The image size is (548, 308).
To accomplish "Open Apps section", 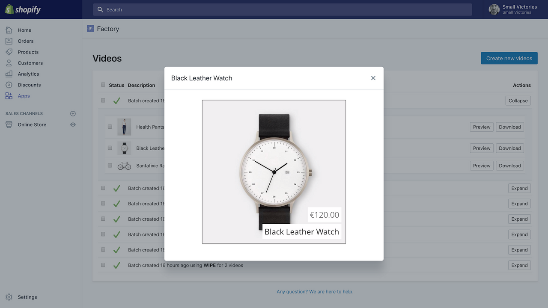I will tap(24, 96).
